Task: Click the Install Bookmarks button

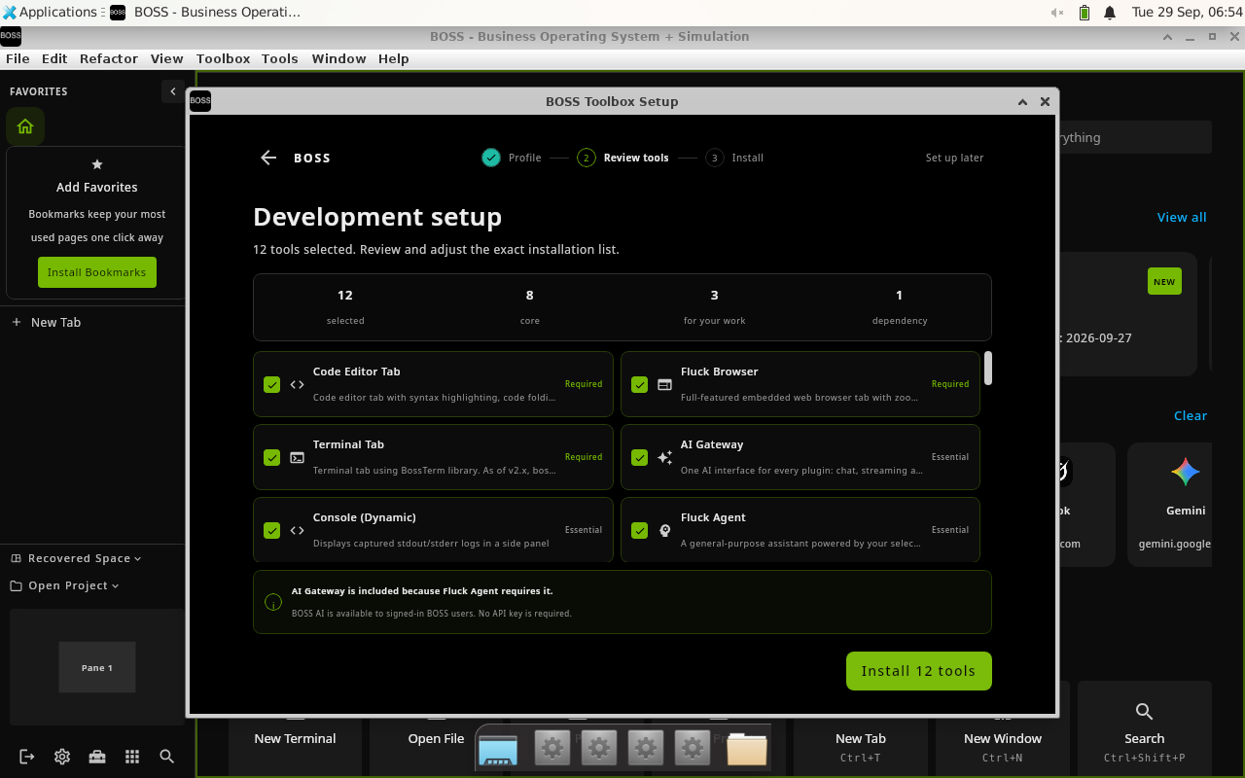Action: pyautogui.click(x=97, y=272)
